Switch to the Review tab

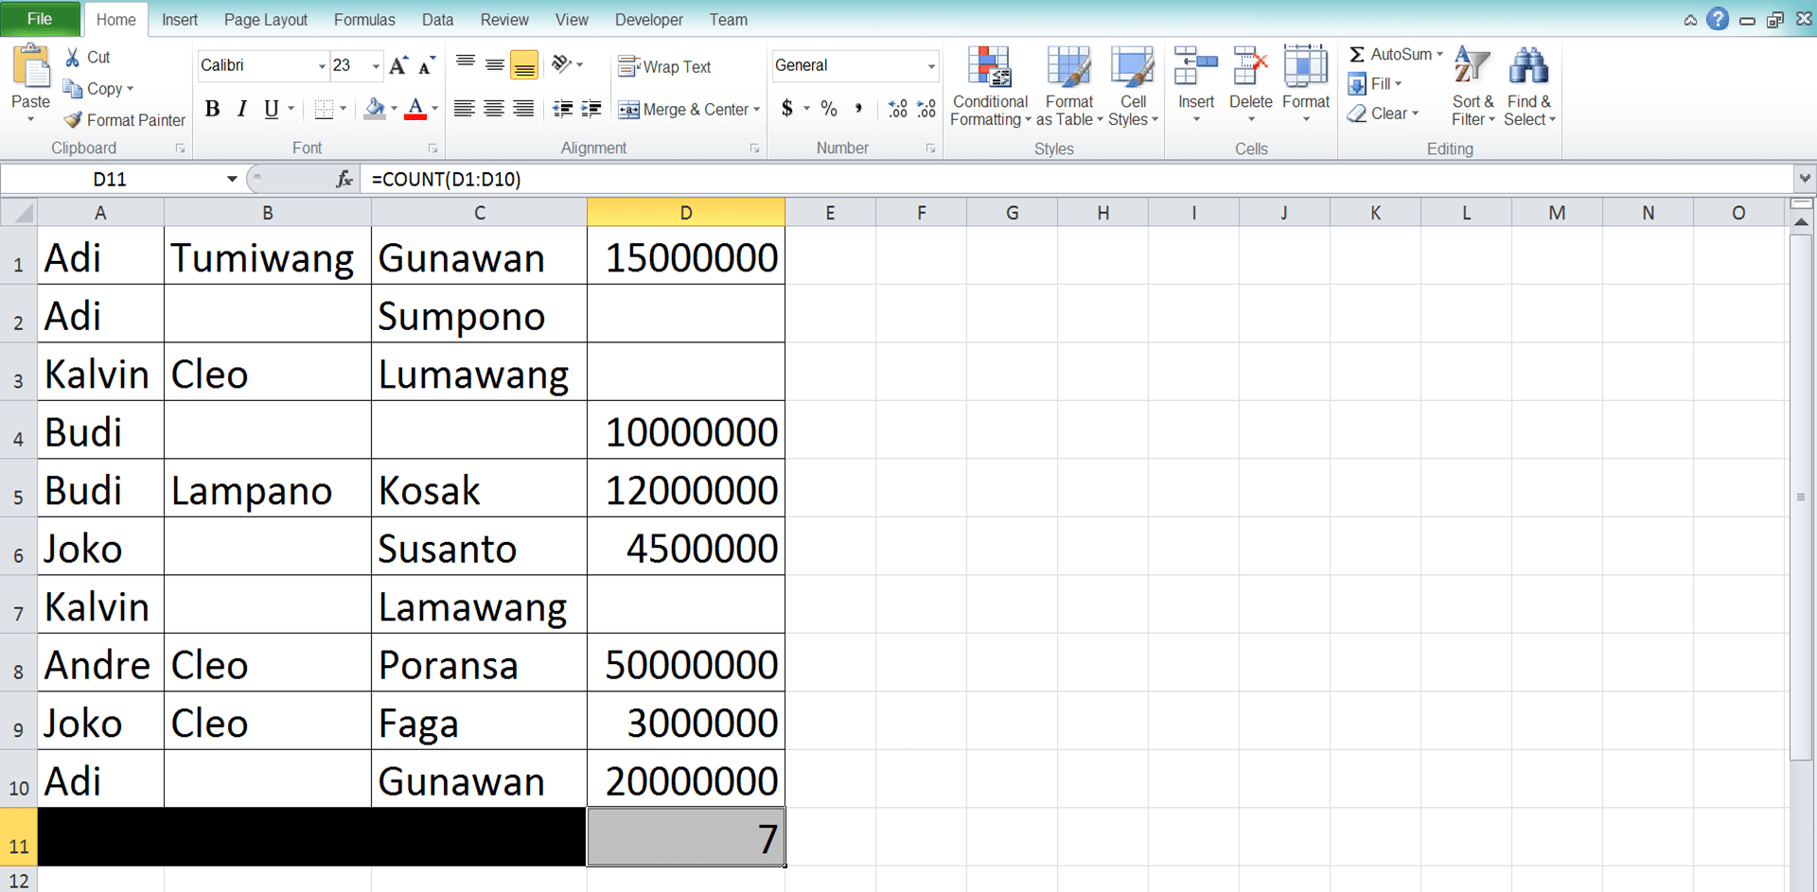tap(504, 20)
